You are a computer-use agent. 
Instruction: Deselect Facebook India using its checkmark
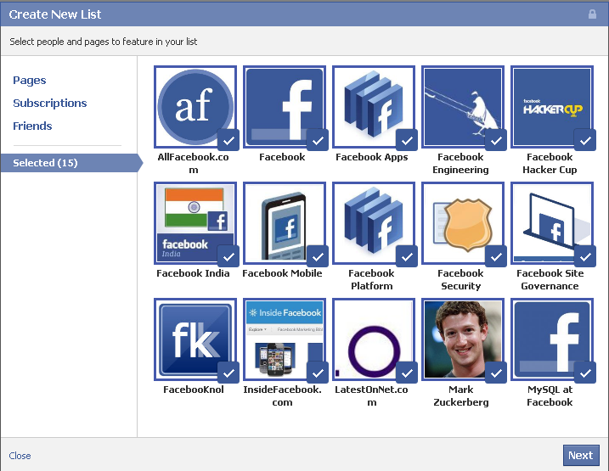click(228, 256)
